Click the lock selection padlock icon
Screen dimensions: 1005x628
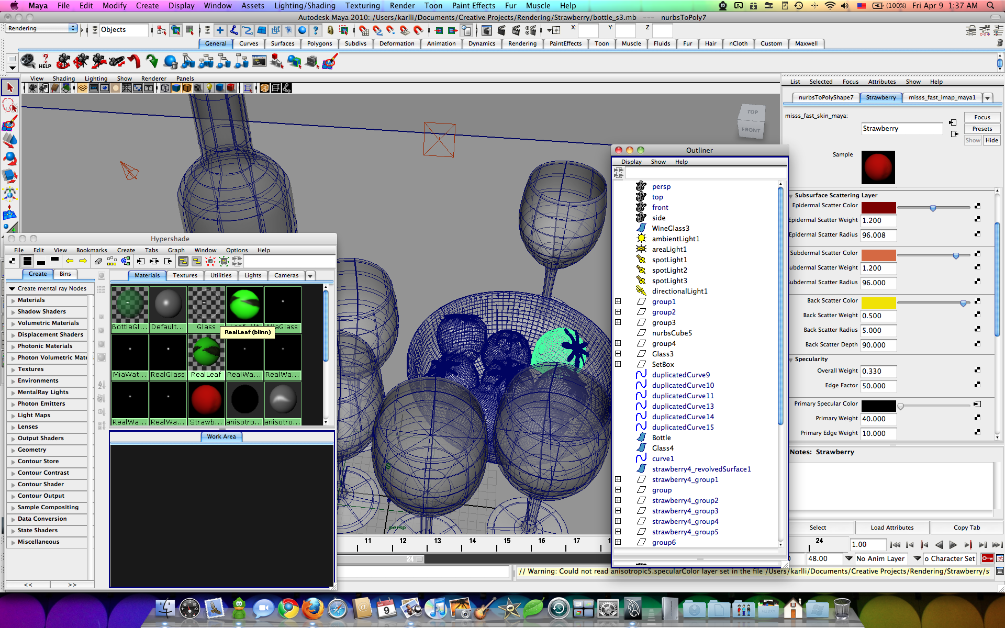(x=330, y=30)
